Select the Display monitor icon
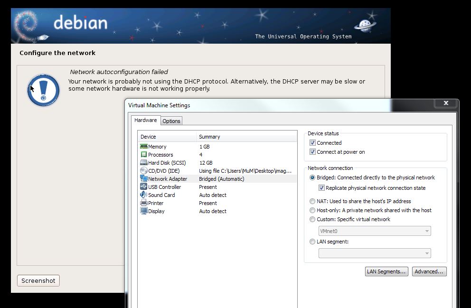 (x=143, y=211)
